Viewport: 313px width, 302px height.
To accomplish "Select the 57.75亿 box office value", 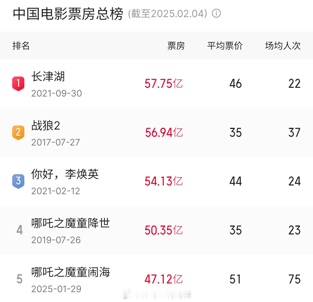I will pyautogui.click(x=163, y=84).
